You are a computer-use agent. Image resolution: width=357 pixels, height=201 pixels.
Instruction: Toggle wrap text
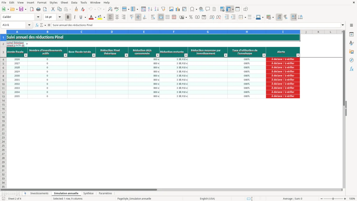point(153,17)
